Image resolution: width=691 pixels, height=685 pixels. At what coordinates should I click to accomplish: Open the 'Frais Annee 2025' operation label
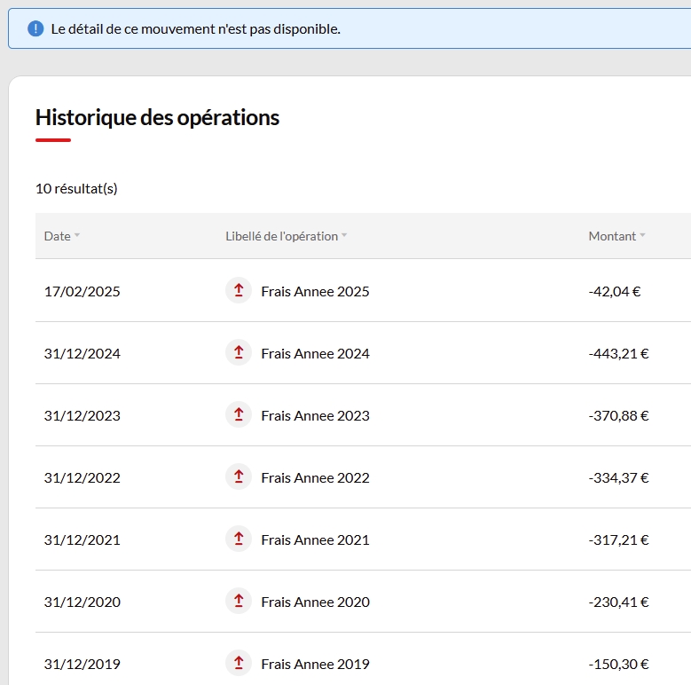point(315,291)
